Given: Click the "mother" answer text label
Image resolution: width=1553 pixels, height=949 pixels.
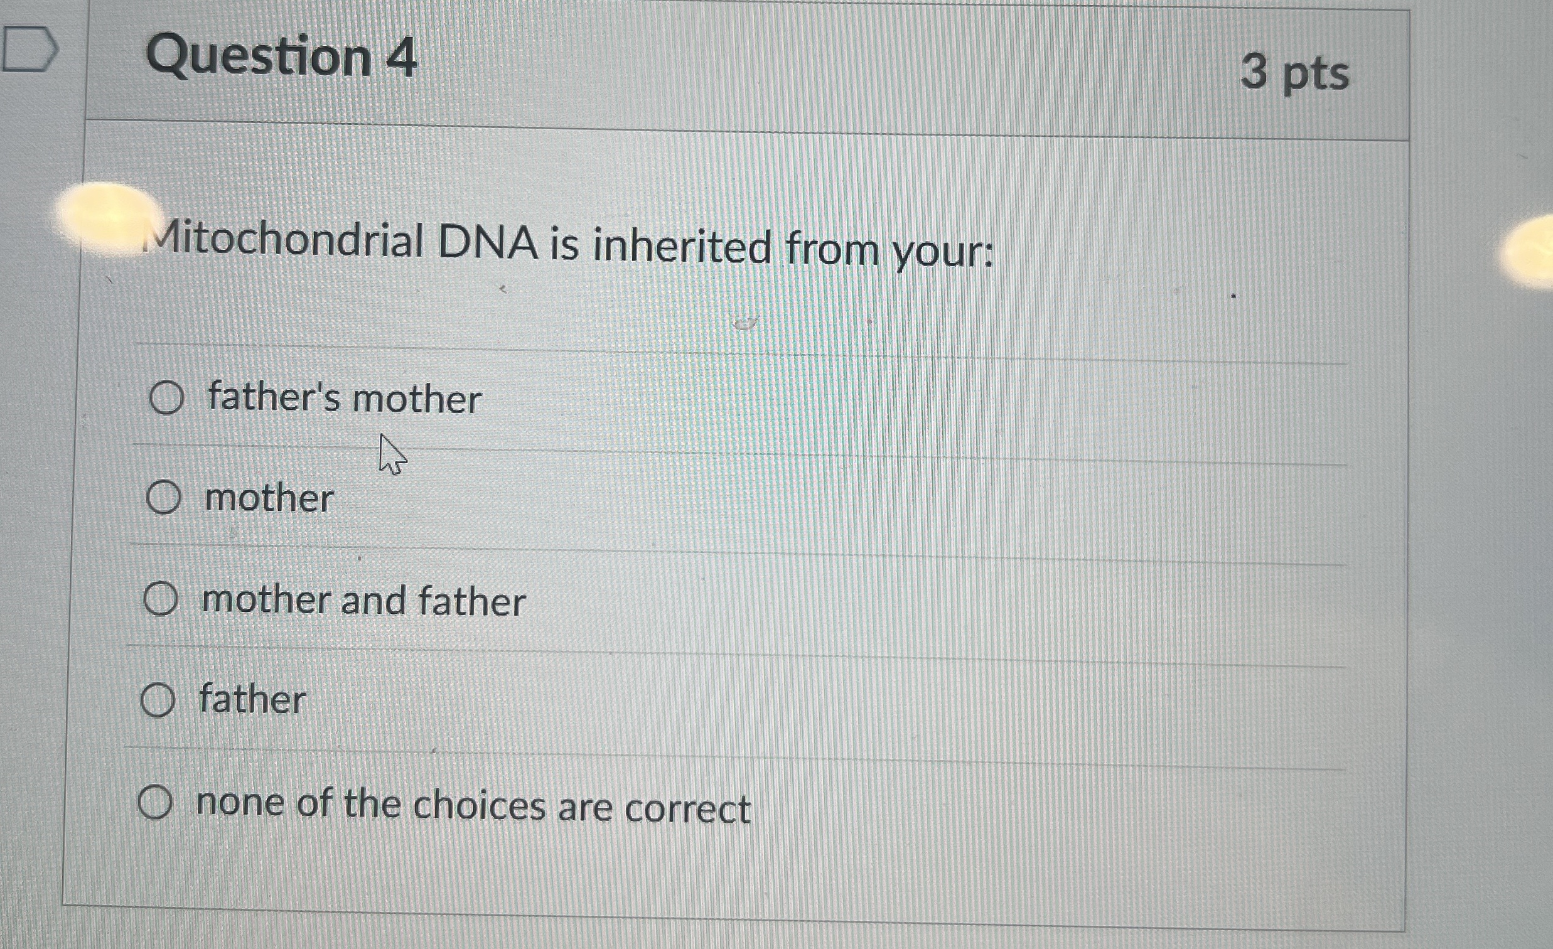Looking at the screenshot, I should [270, 498].
